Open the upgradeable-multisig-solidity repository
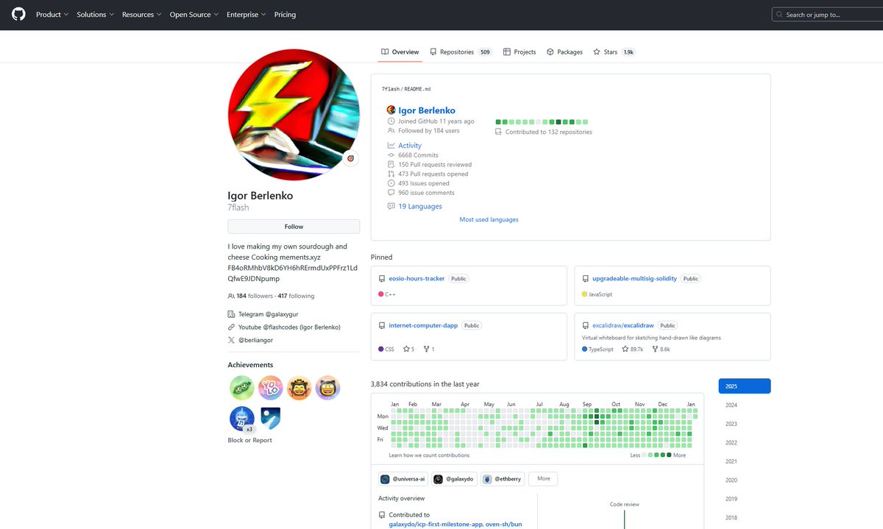 pyautogui.click(x=634, y=279)
